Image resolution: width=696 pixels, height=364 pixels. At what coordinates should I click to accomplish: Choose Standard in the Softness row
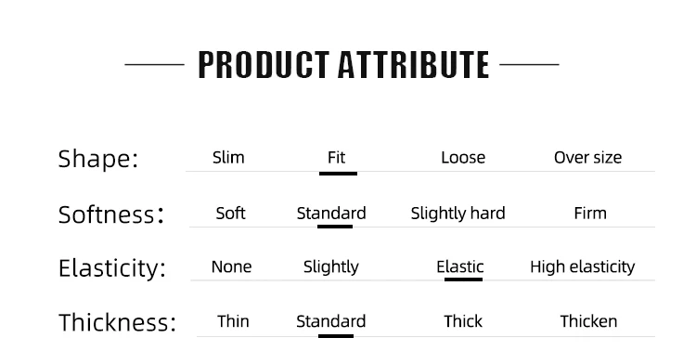pyautogui.click(x=331, y=214)
